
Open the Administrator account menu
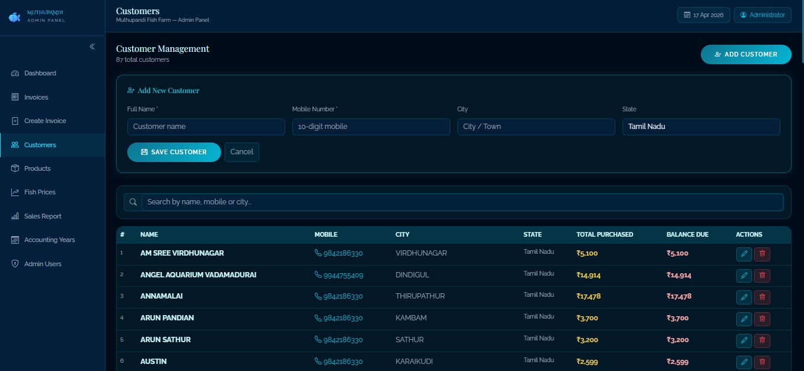coord(763,15)
